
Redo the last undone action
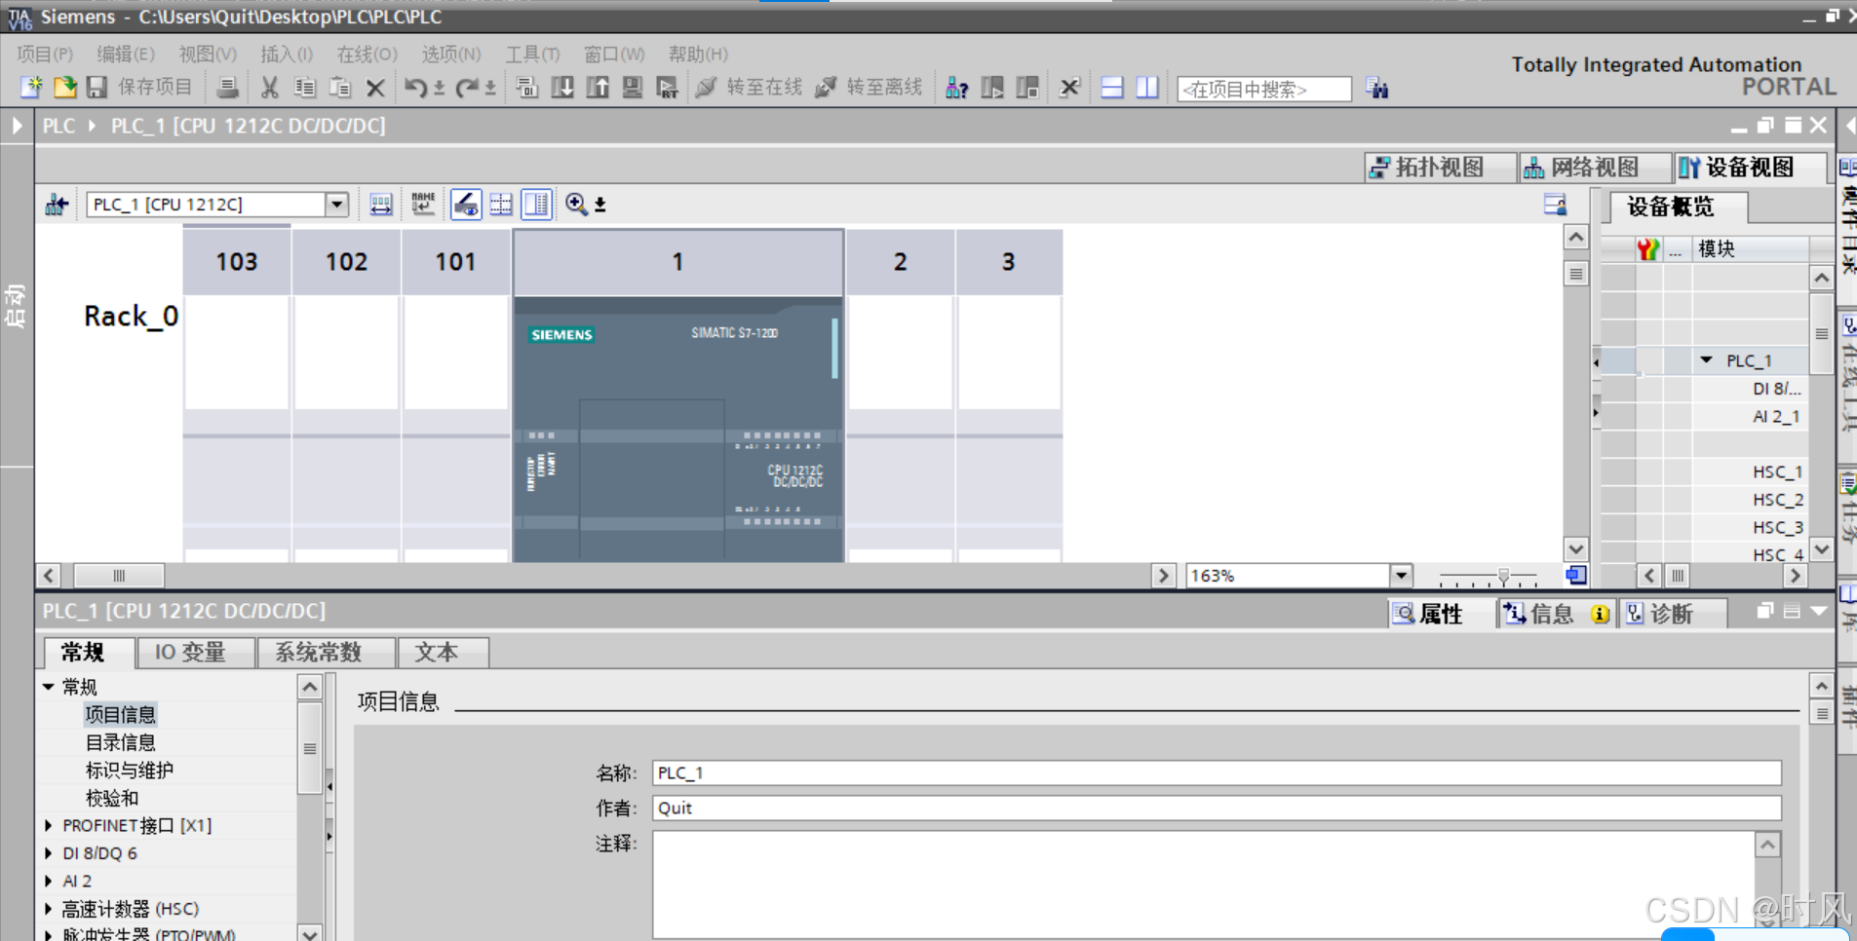(468, 88)
